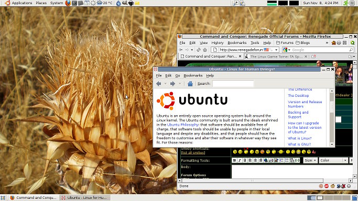
Task: Open the Ubuntu Philosophy link
Action: coord(182,125)
